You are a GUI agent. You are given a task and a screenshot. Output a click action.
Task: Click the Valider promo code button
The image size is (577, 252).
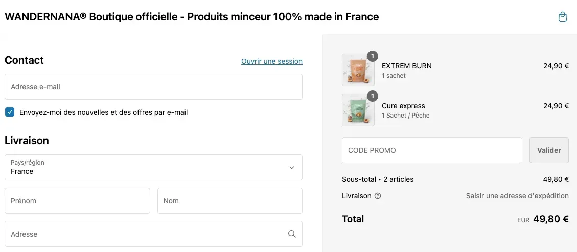(x=549, y=150)
